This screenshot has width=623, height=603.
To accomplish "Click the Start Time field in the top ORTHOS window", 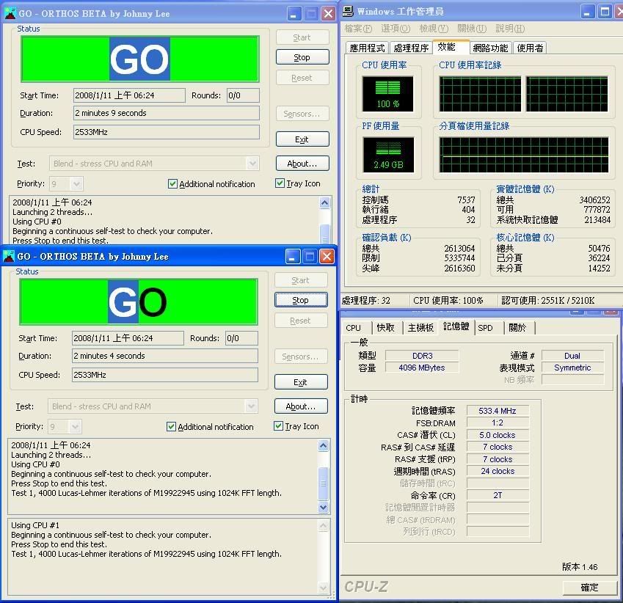I will click(x=129, y=95).
